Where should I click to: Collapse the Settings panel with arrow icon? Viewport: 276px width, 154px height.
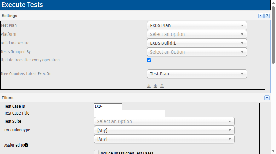(261, 16)
